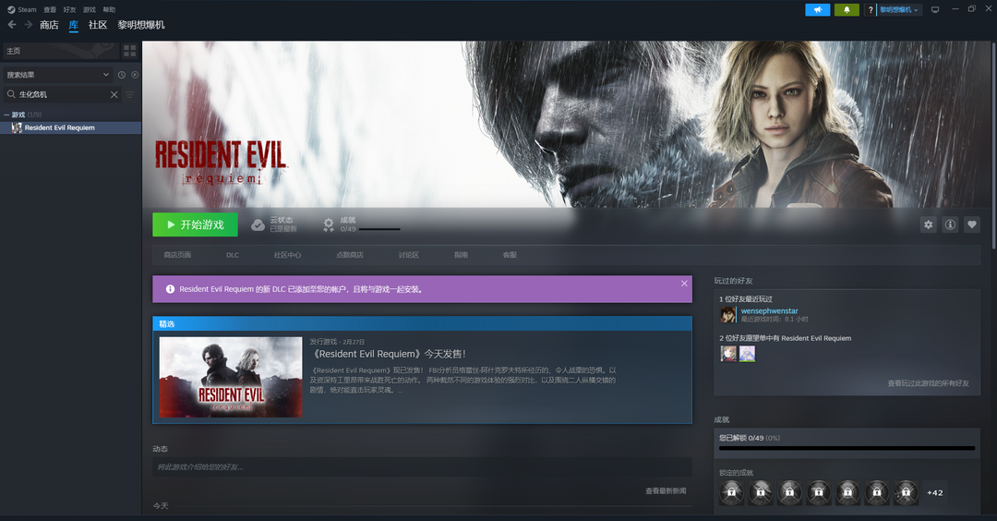
Task: Expand the 搜索结果 dropdown
Action: (x=57, y=75)
